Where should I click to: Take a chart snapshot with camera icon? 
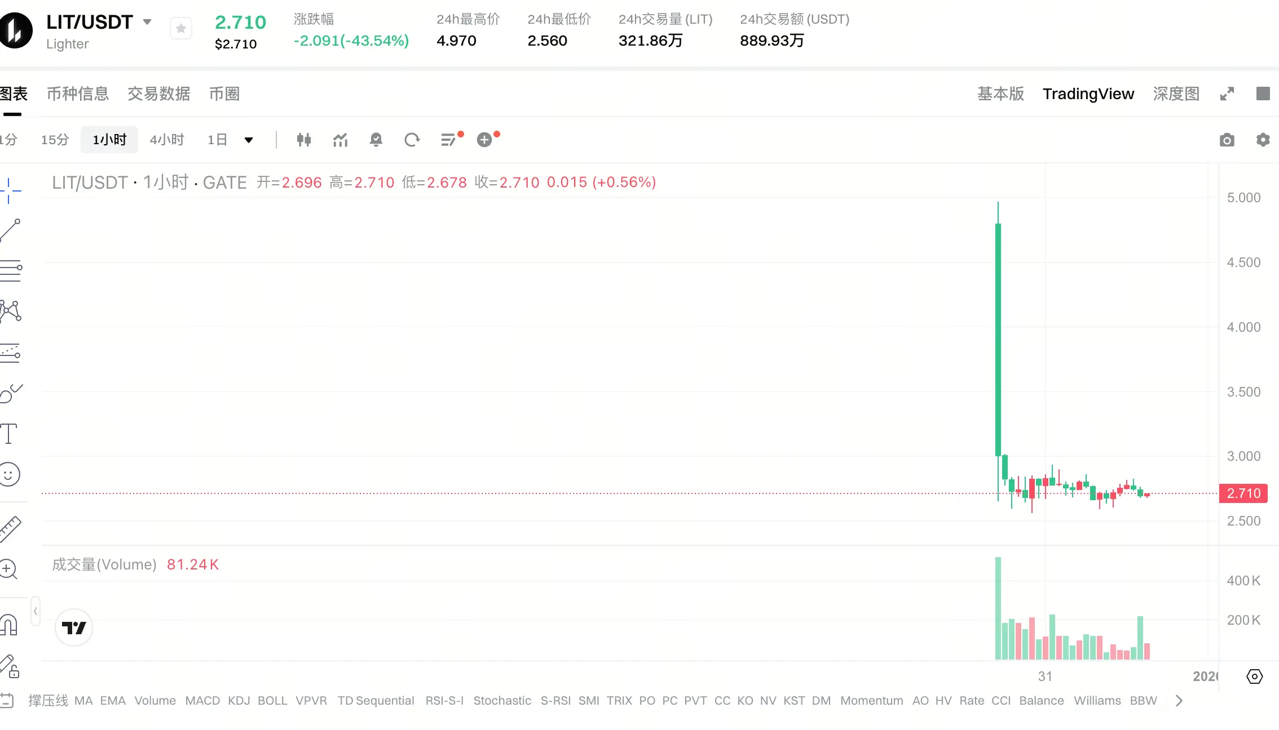click(1227, 140)
